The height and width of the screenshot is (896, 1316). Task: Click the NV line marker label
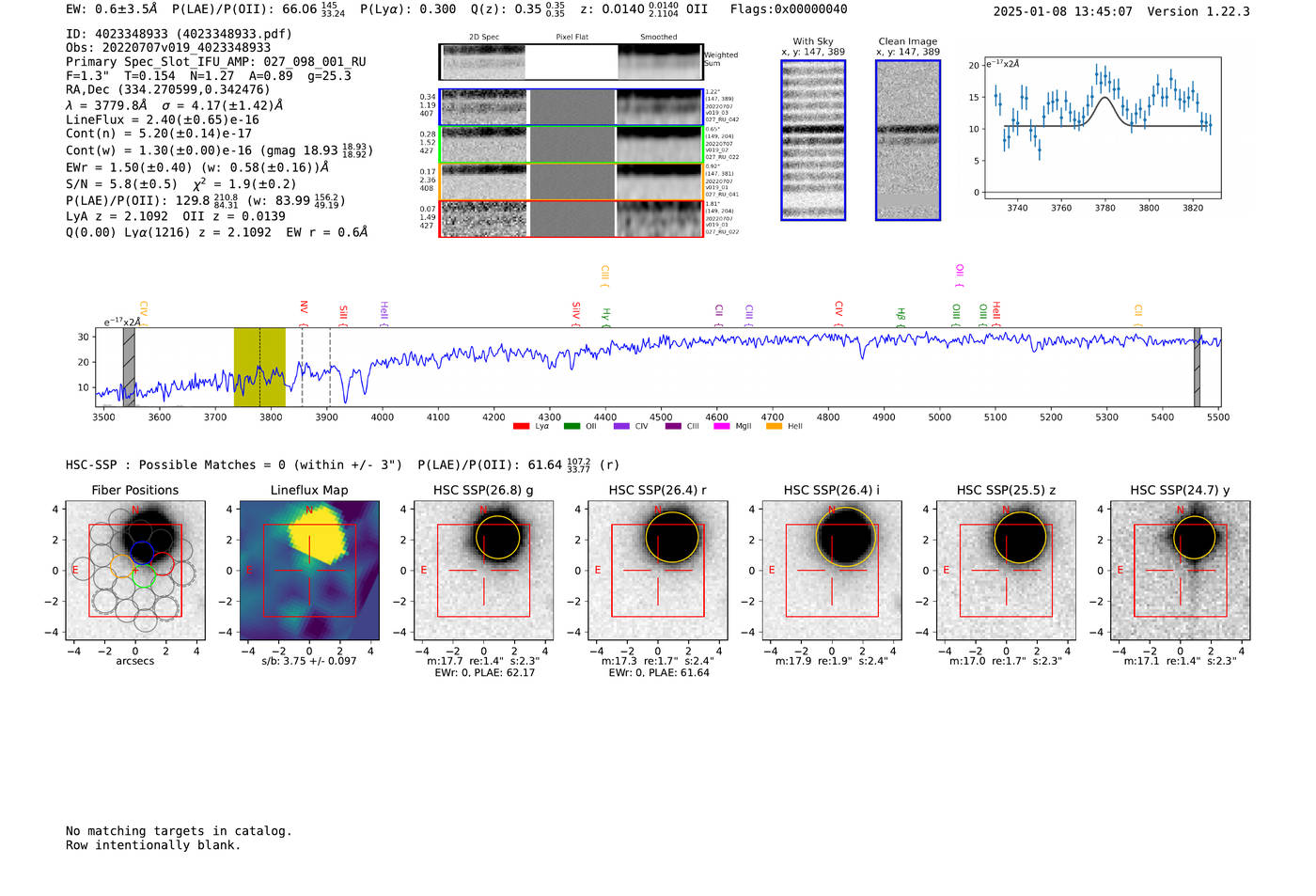point(304,307)
